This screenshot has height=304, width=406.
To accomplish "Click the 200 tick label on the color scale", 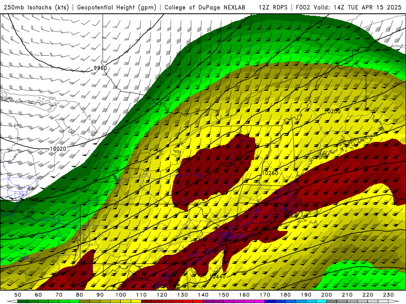I will coord(326,295).
